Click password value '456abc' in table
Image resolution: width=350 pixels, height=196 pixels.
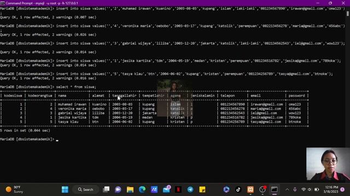(x=295, y=109)
